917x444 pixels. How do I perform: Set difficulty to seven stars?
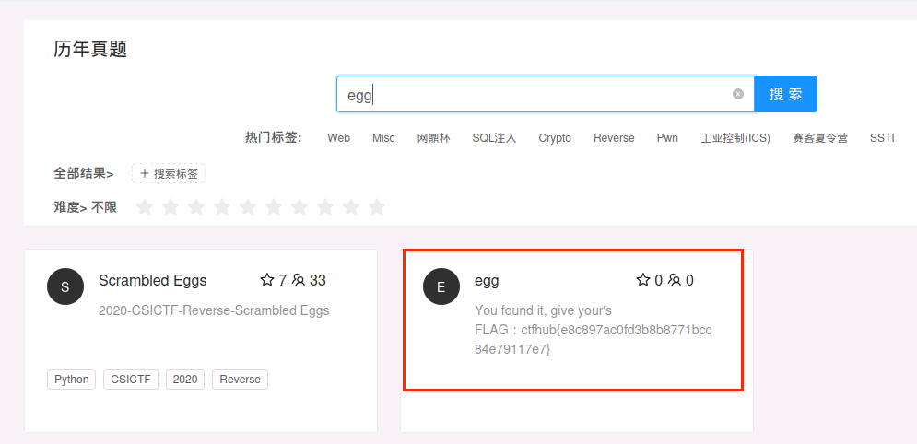click(x=300, y=207)
